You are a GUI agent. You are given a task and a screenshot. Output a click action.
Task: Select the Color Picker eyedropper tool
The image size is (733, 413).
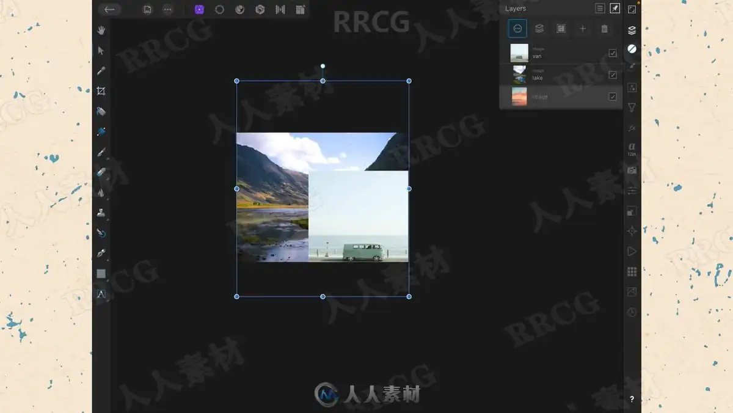pos(101,71)
